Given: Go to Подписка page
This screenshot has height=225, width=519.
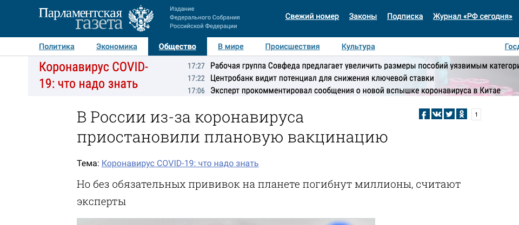Looking at the screenshot, I should click(405, 17).
